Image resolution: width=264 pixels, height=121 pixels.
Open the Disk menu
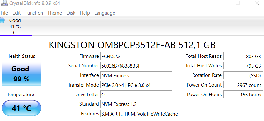point(71,13)
